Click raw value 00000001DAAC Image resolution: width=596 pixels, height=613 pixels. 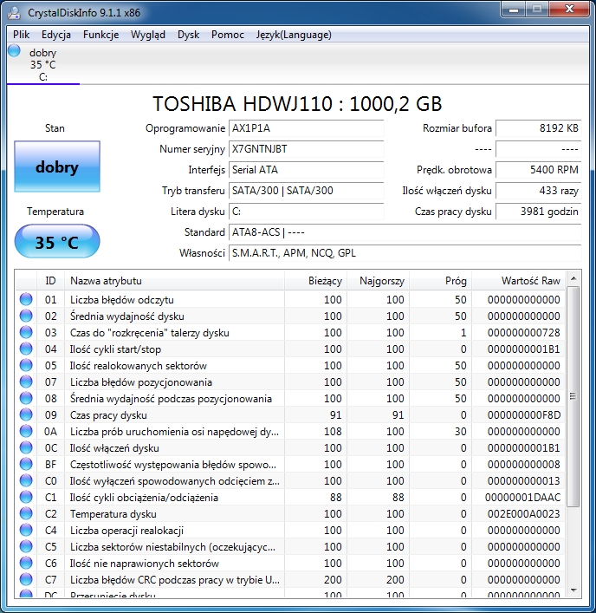[522, 498]
